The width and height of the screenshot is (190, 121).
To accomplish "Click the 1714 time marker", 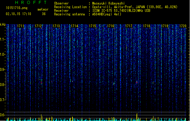I will [74, 26].
